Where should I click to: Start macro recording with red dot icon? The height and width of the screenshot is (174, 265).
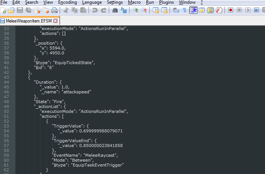[x=231, y=10]
